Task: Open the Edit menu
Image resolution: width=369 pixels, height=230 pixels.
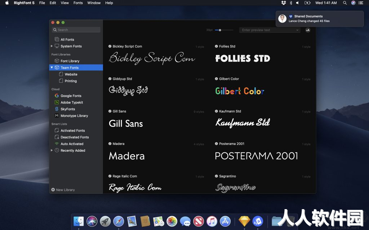Action: pyautogui.click(x=53, y=3)
